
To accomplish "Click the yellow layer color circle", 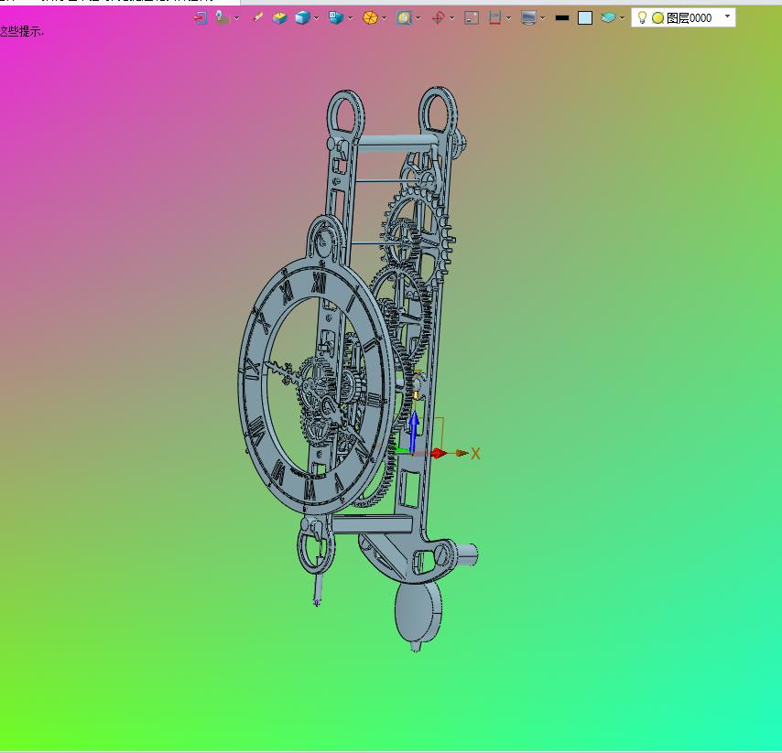I will point(657,18).
